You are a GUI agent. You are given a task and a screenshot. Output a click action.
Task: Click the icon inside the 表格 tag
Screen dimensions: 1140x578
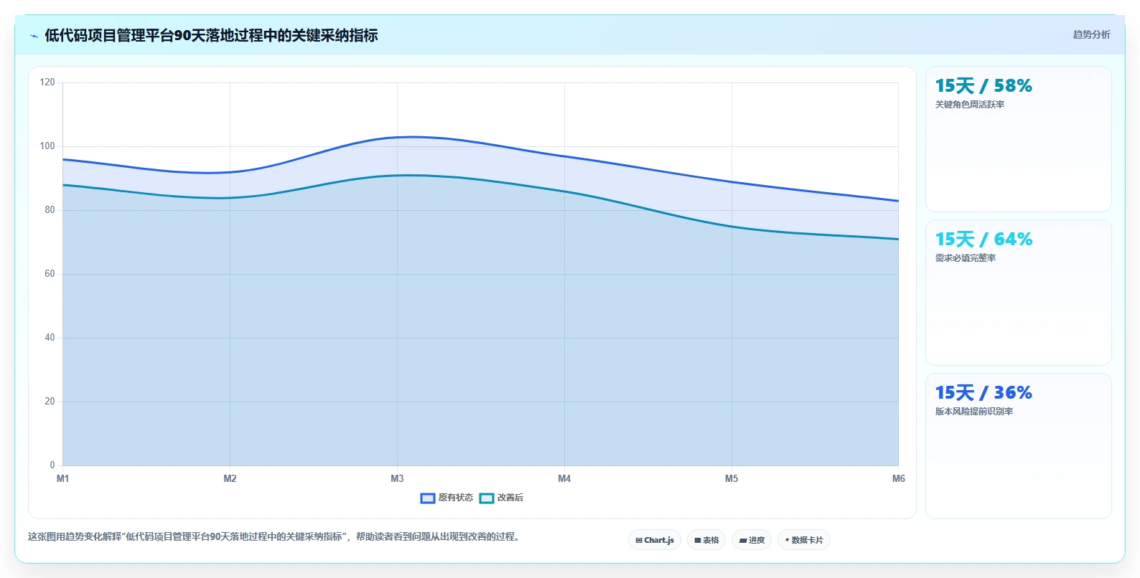click(x=698, y=541)
